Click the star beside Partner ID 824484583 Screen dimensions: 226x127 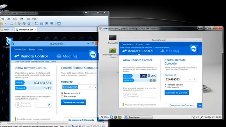(190, 79)
